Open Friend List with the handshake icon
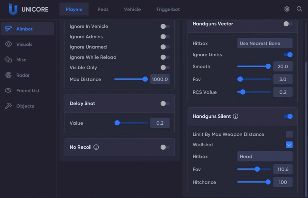This screenshot has height=198, width=308. pos(8,90)
